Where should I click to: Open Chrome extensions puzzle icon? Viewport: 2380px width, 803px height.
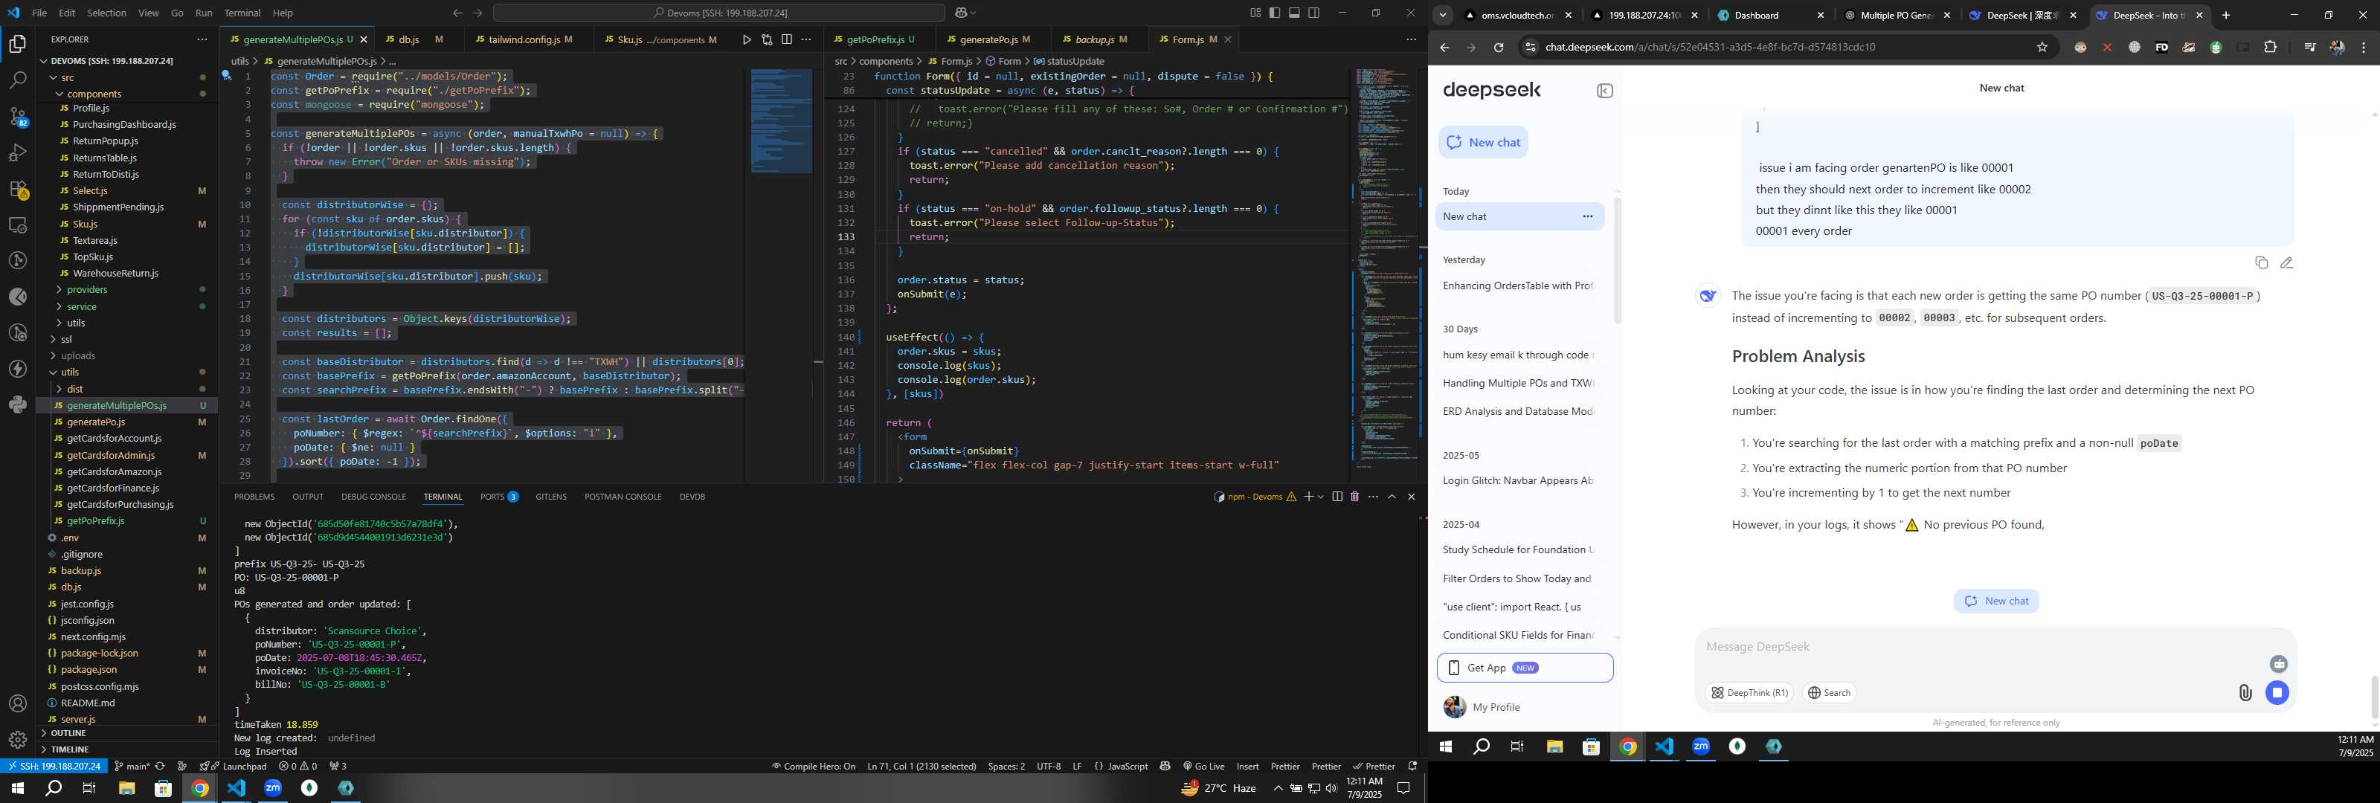click(x=2270, y=47)
